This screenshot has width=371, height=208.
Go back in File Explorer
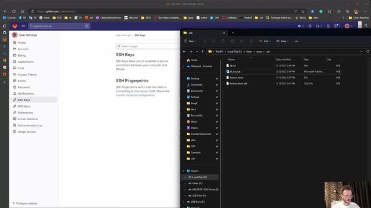184,51
